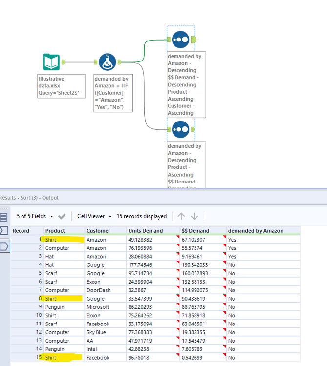Viewport: 327px width, 366px height.
Task: Select record 15 row number
Action: (37, 358)
